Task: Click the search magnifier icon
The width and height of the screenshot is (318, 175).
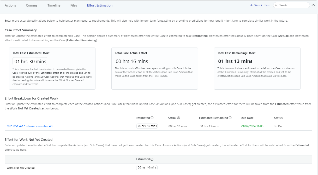Action: 276,5
